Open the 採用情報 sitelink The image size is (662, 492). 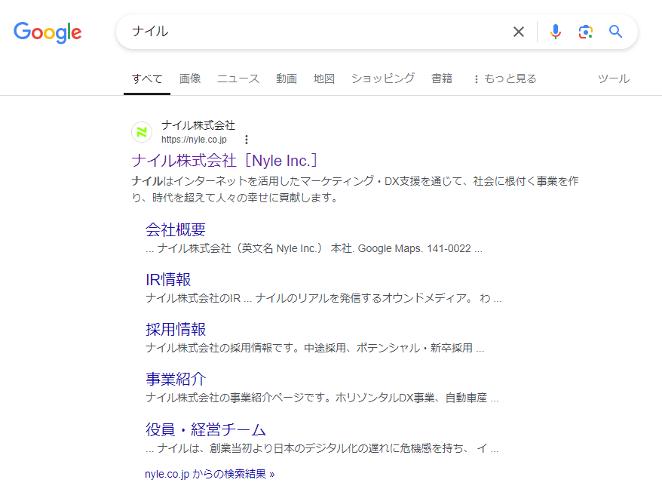176,329
